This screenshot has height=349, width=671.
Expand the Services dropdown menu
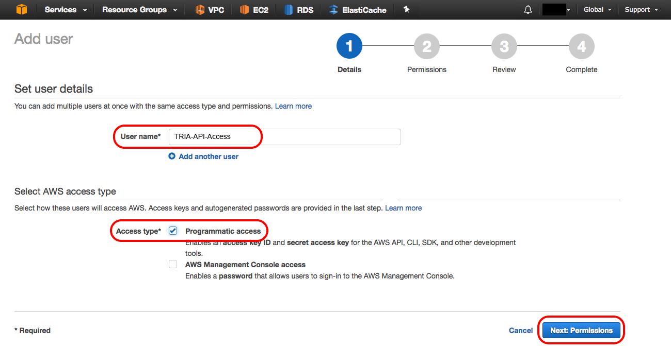tap(66, 10)
